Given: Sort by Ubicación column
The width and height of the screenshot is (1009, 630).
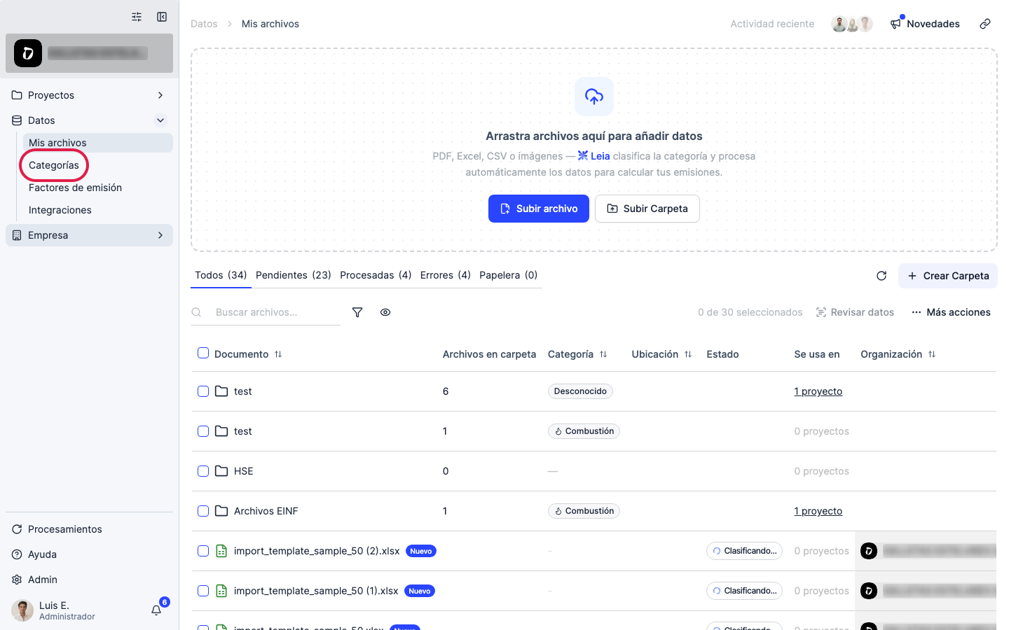Looking at the screenshot, I should click(x=688, y=354).
